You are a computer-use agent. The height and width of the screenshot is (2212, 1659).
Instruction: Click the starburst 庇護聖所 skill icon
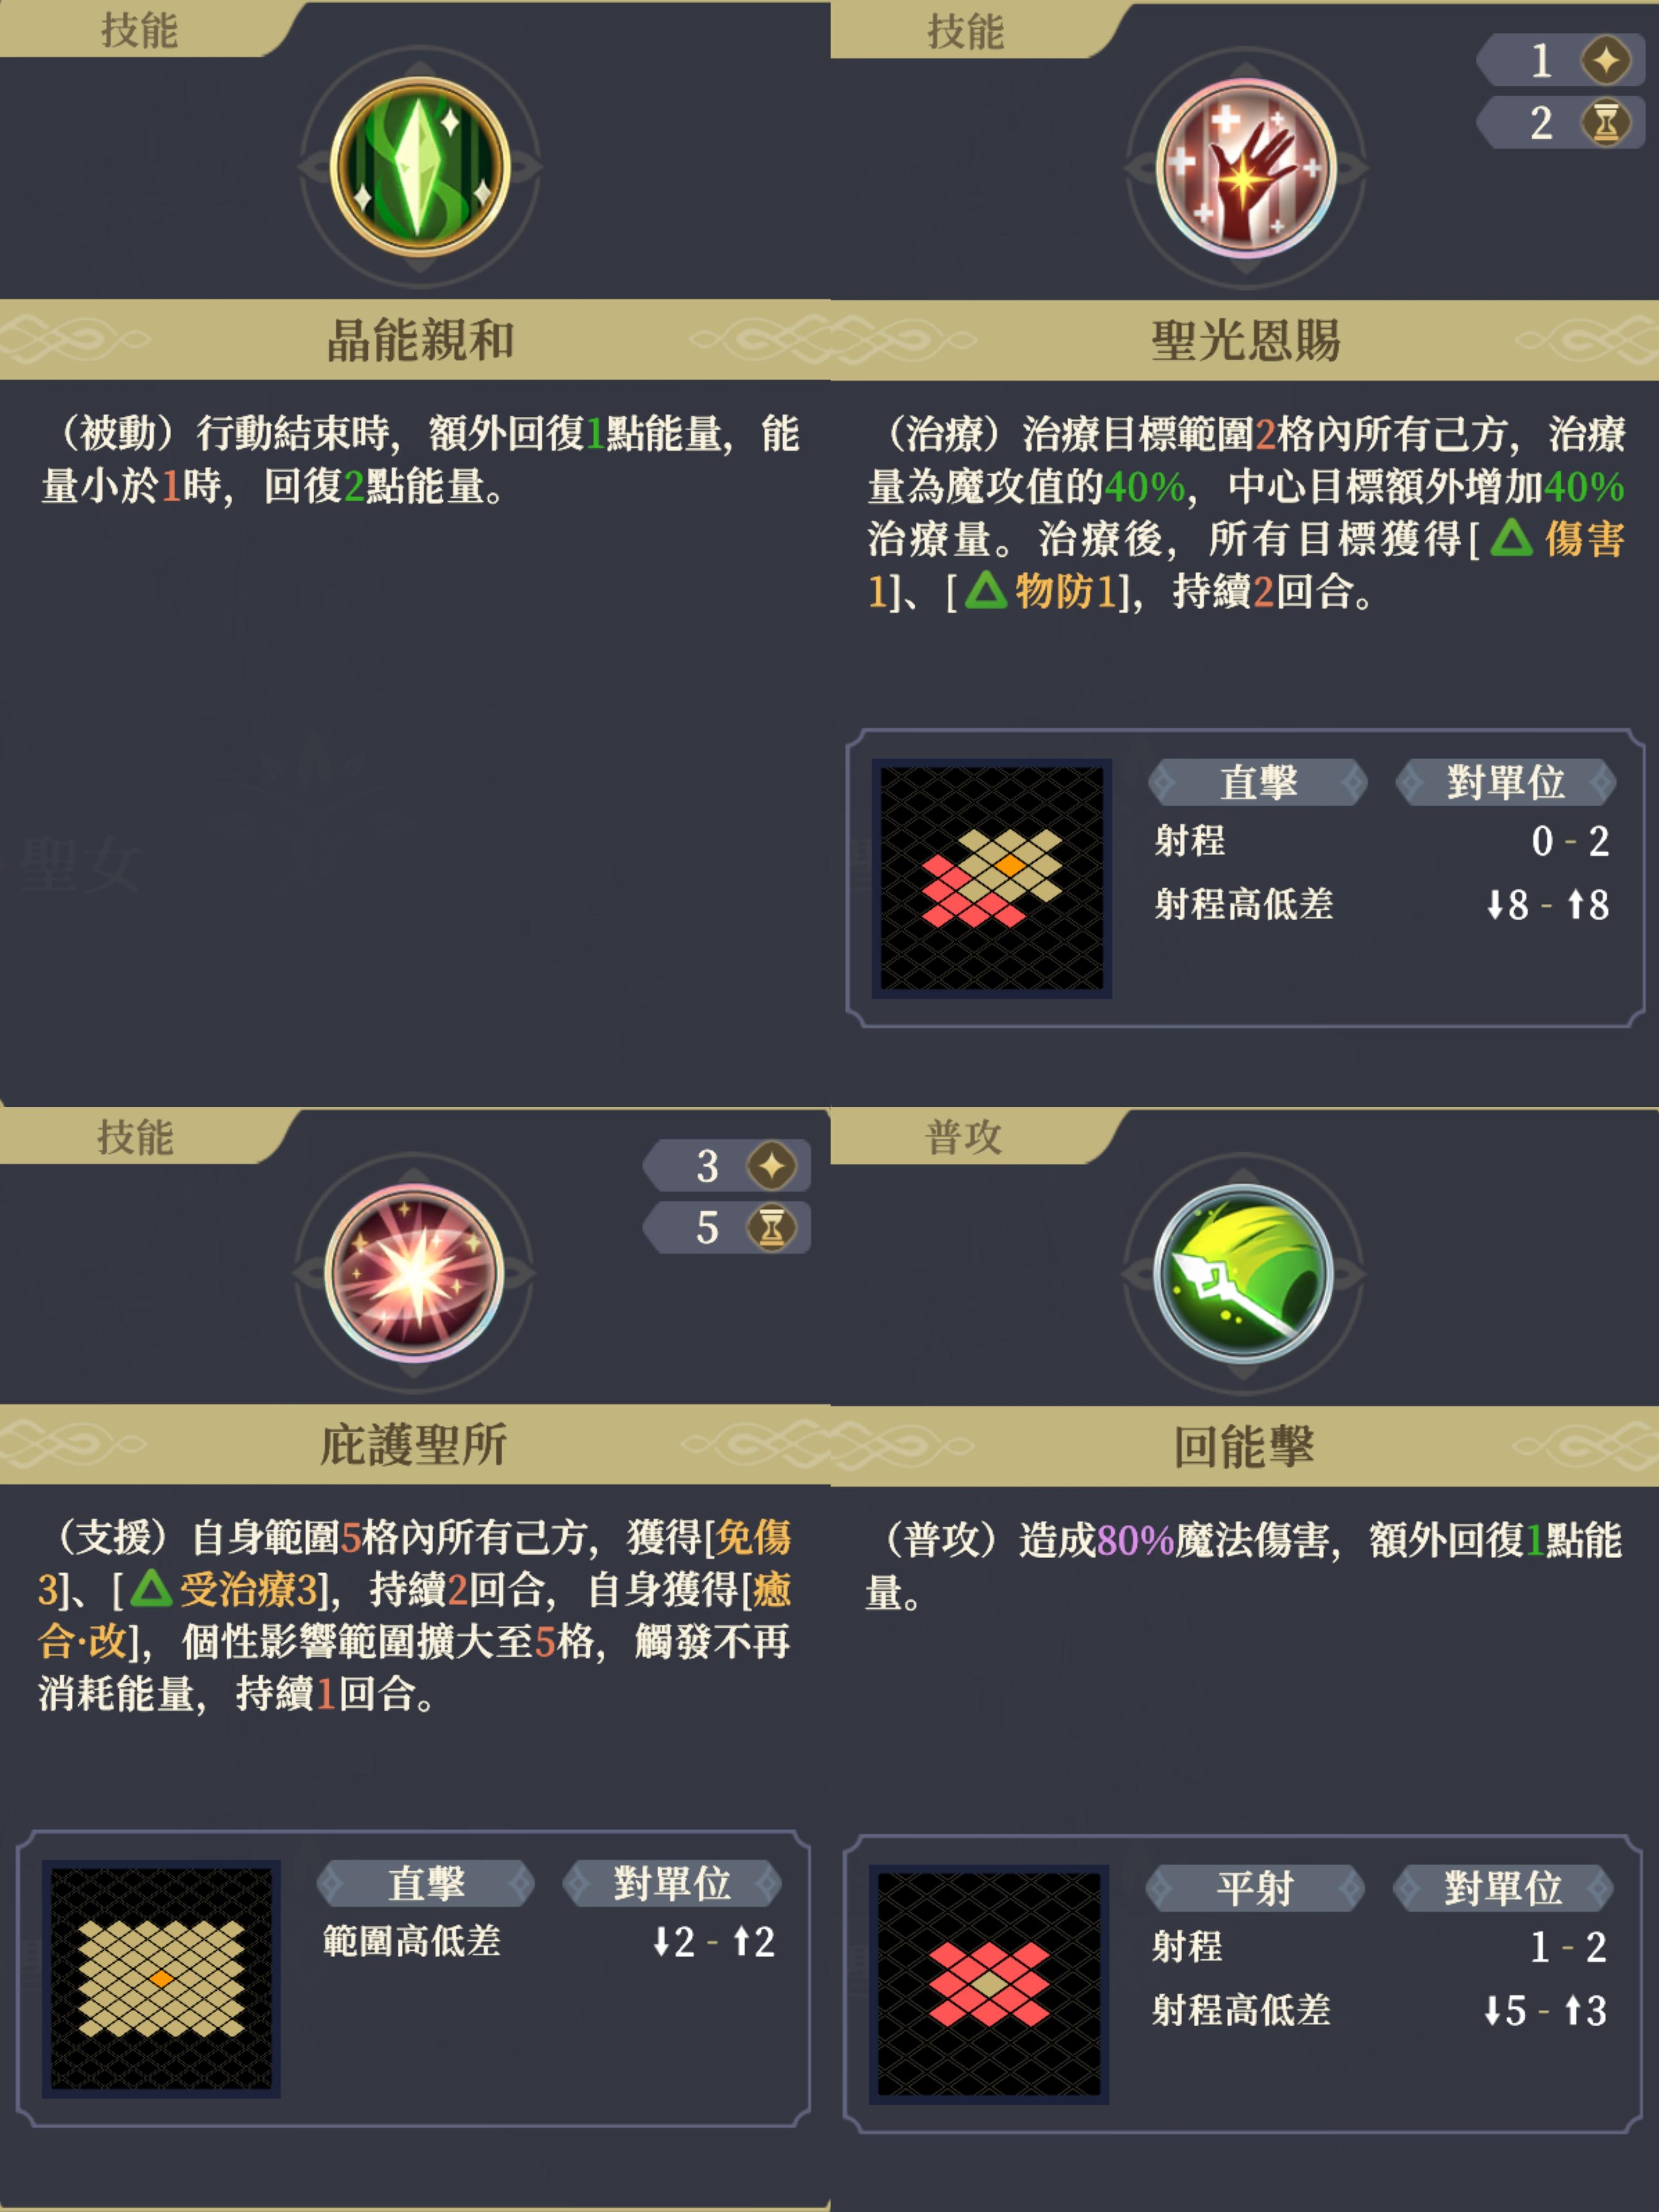pyautogui.click(x=414, y=1273)
